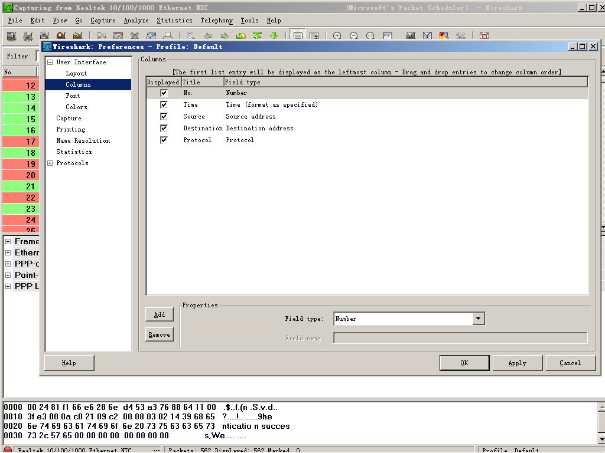The image size is (605, 453).
Task: Close the capture file icon
Action: click(x=135, y=36)
